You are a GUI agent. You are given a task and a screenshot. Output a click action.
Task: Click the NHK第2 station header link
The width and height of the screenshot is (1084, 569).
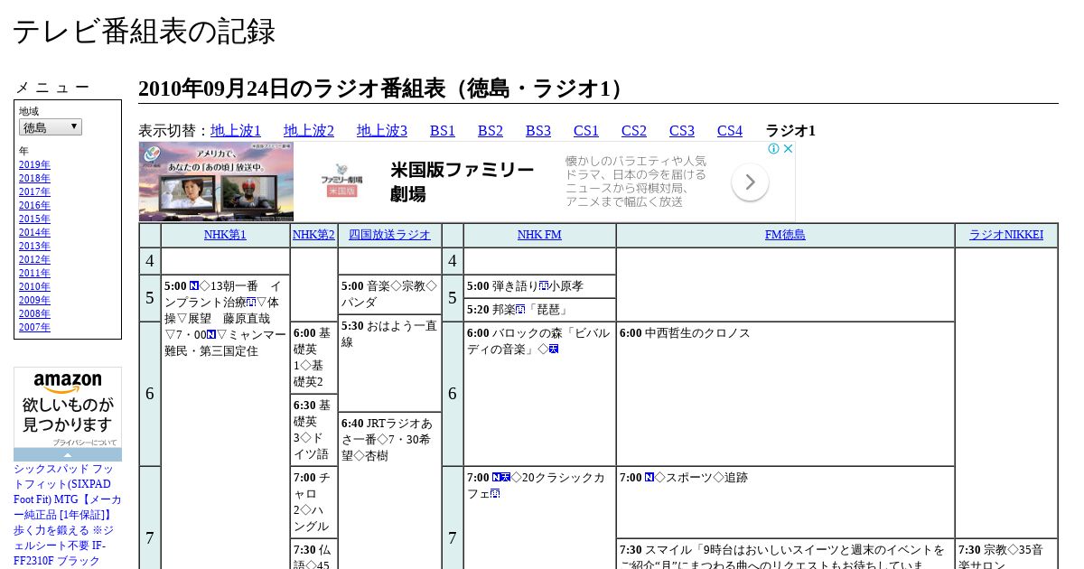[313, 235]
